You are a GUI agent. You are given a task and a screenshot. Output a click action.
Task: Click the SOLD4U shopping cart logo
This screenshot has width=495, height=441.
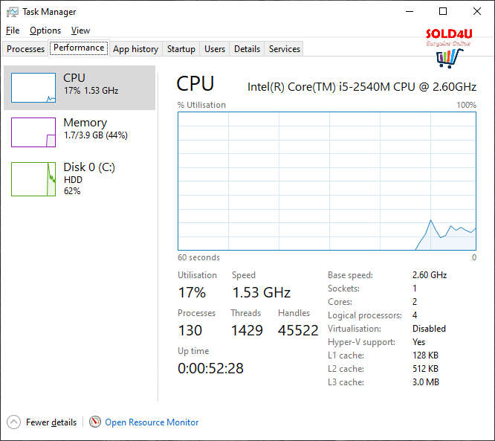[x=445, y=56]
